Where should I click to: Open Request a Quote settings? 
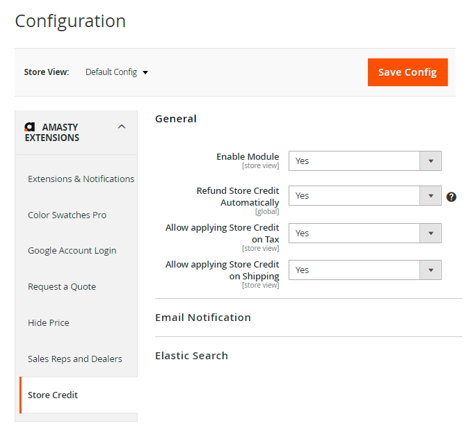62,287
